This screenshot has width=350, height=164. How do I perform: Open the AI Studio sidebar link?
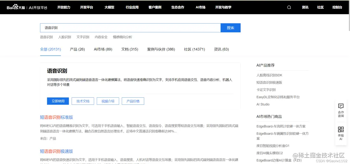[263, 104]
